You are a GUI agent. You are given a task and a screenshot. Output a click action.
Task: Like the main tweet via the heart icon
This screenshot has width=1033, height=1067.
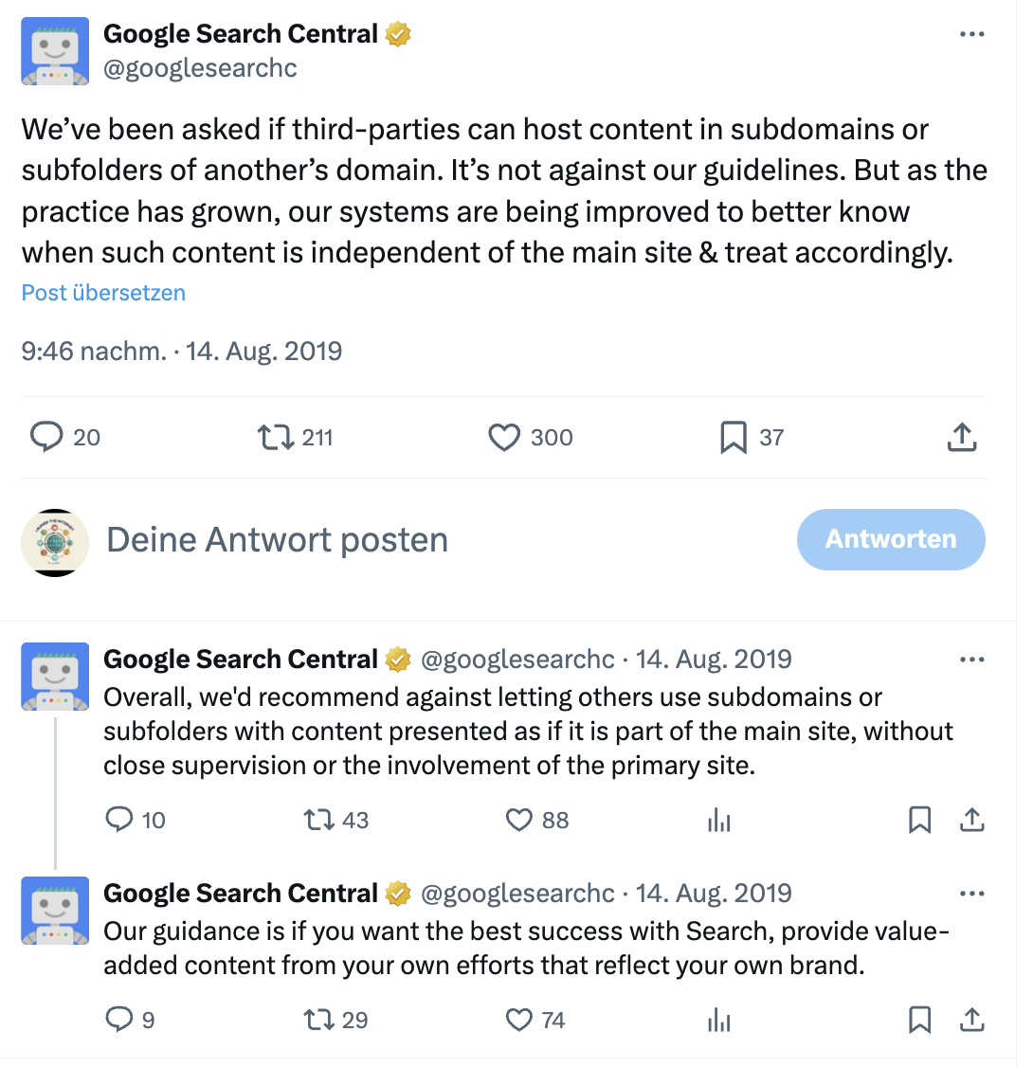click(x=504, y=437)
